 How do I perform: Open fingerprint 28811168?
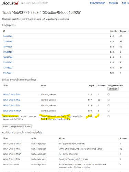point(8,36)
